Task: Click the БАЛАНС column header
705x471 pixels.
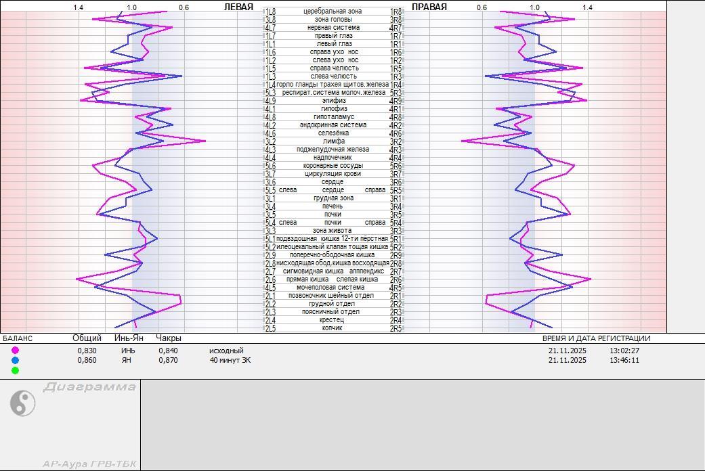Action: click(18, 338)
